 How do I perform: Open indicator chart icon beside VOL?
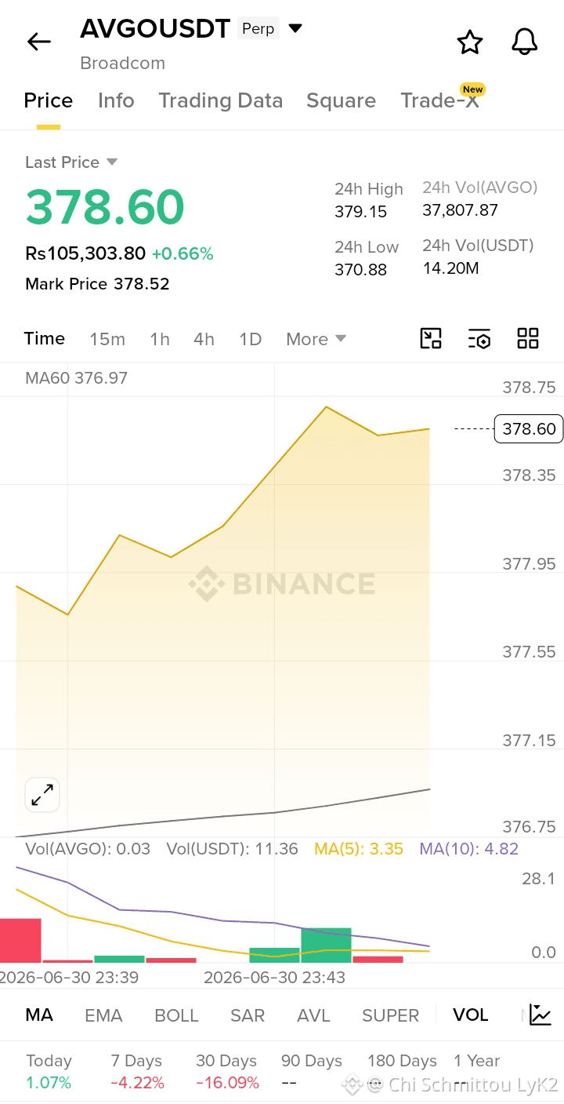pos(540,1015)
